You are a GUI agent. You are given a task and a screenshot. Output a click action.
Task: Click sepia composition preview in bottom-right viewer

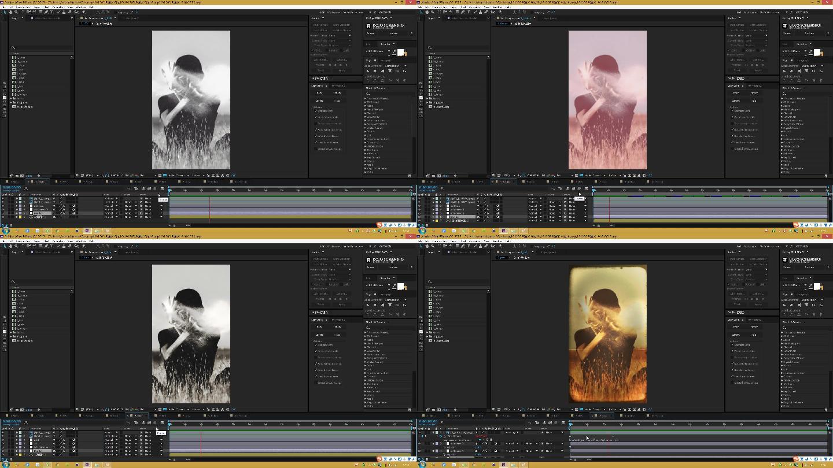click(x=607, y=334)
